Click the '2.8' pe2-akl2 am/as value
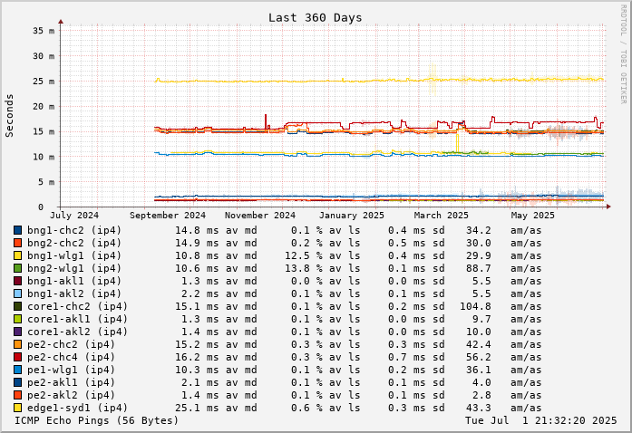Screen dimensions: 632x433 [482, 395]
